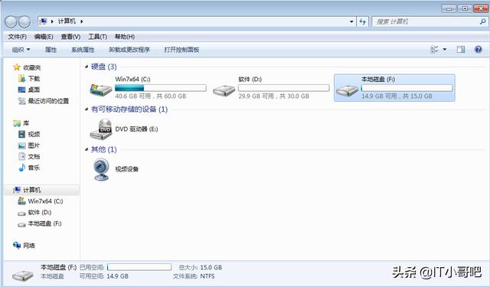Click 打开控制面板 in toolbar
490x287 pixels.
(x=181, y=49)
